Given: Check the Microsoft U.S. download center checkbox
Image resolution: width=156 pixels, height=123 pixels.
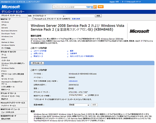Looking at the screenshot, I should click(x=33, y=19).
